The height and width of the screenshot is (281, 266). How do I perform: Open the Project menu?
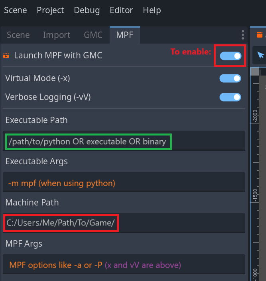pos(50,10)
